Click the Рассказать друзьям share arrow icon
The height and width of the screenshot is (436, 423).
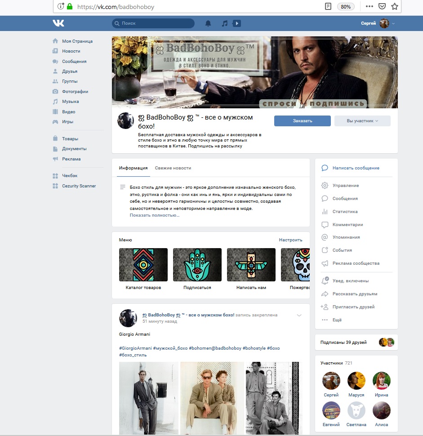click(325, 294)
